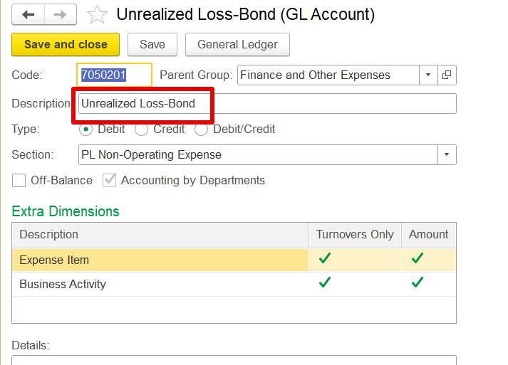Expand the Parent Group dropdown
Screen dimensions: 508x365
point(428,75)
